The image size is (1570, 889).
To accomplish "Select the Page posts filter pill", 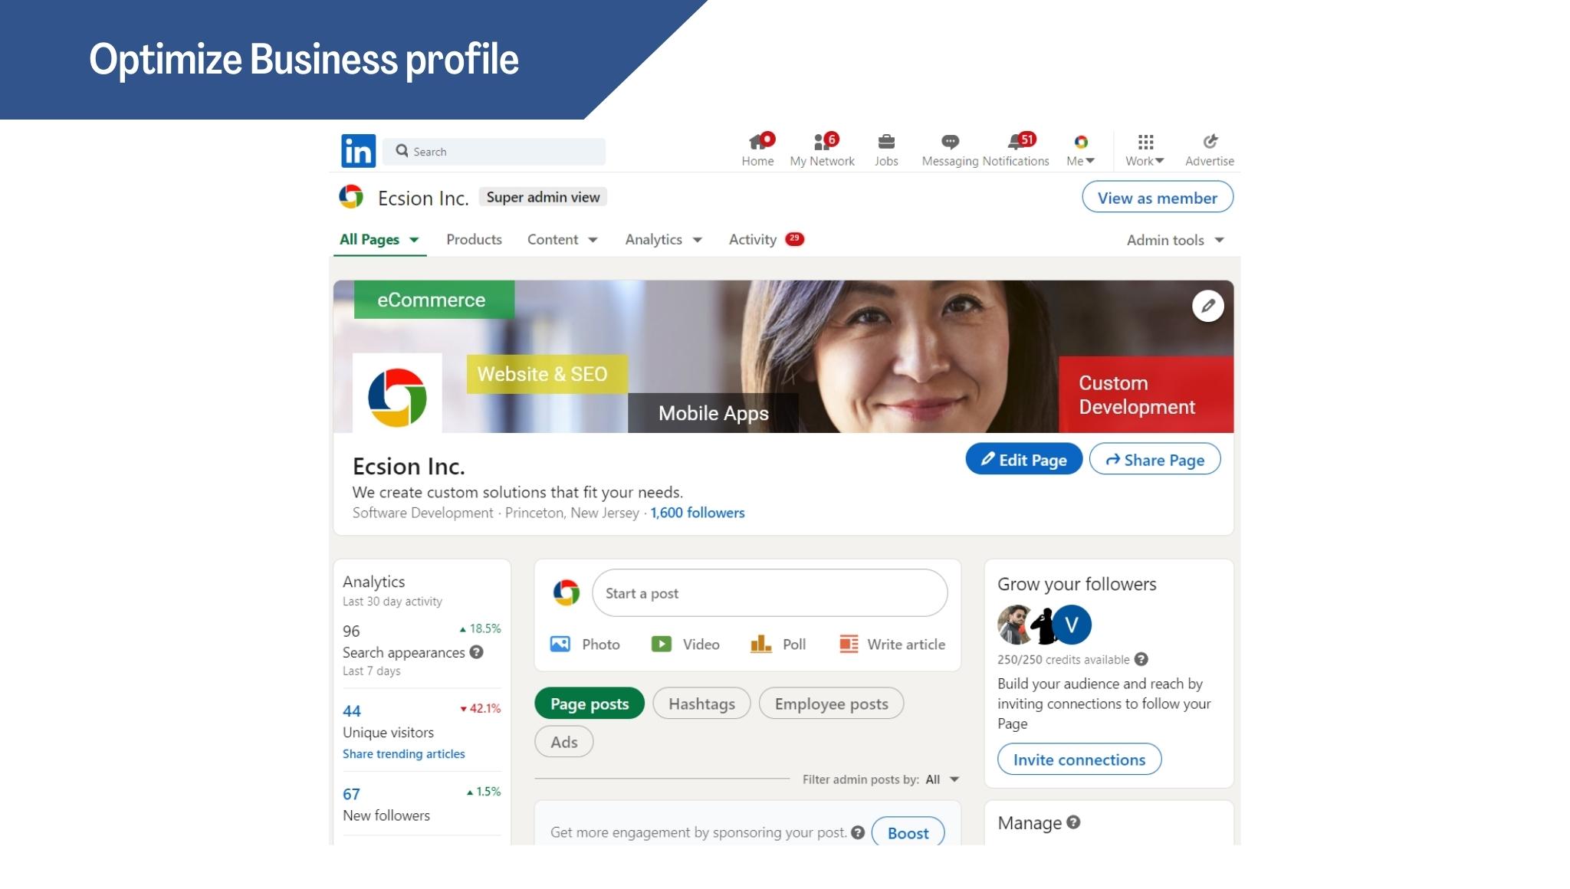I will point(590,704).
